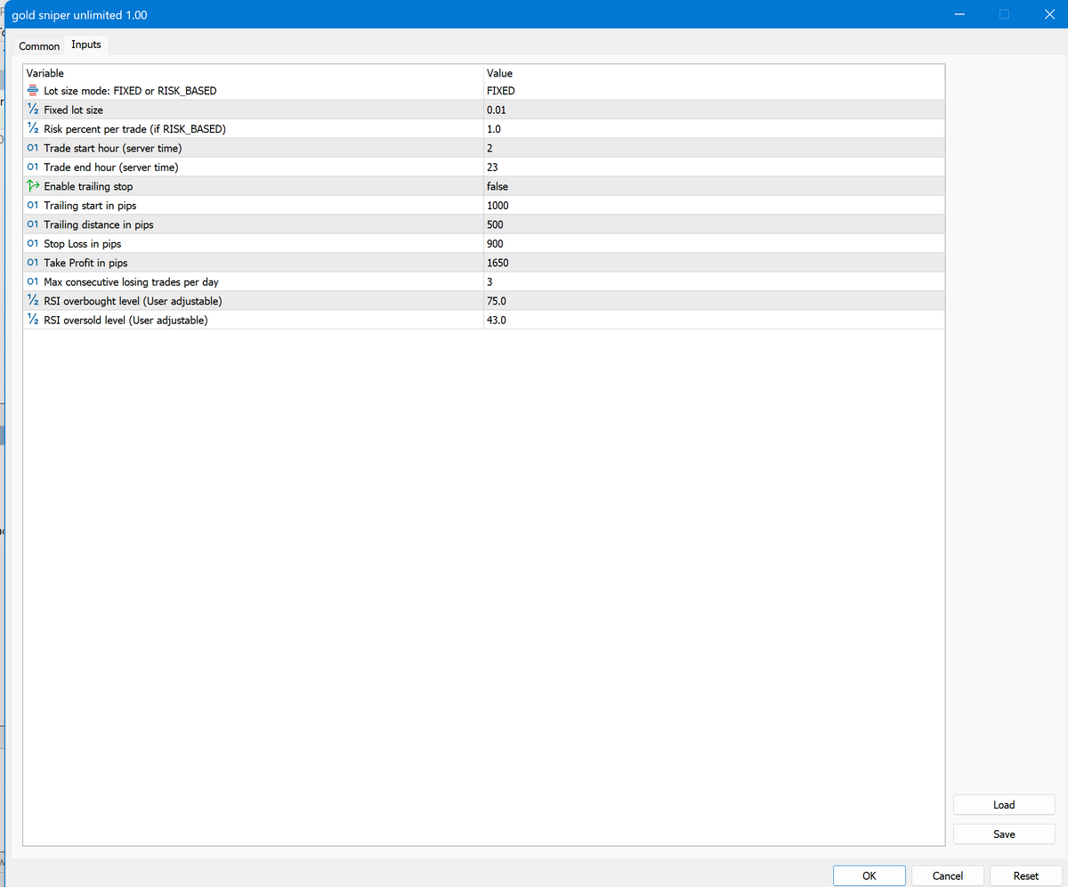
Task: Click the icon beside Max consecutive losing trades
Action: tap(33, 282)
